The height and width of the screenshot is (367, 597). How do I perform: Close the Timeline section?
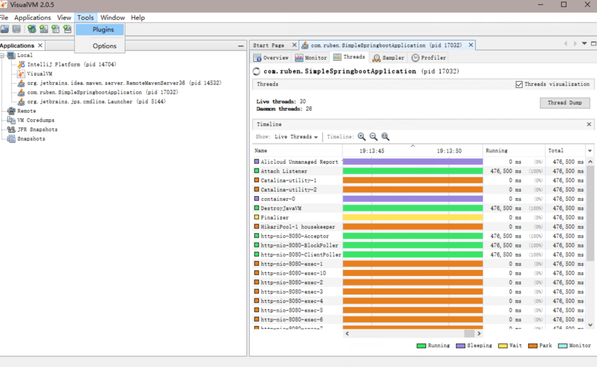589,124
